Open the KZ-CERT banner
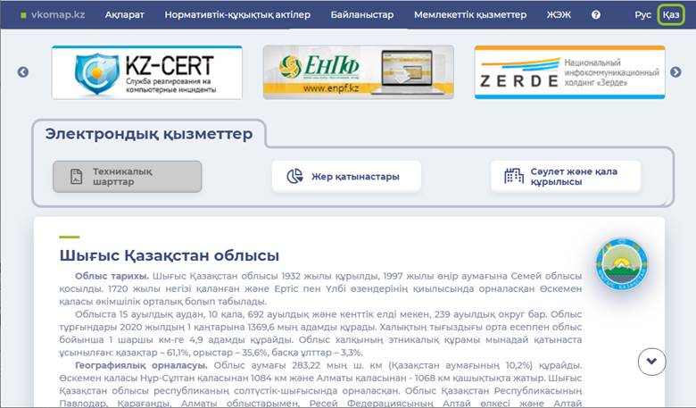The image size is (696, 408). (147, 72)
